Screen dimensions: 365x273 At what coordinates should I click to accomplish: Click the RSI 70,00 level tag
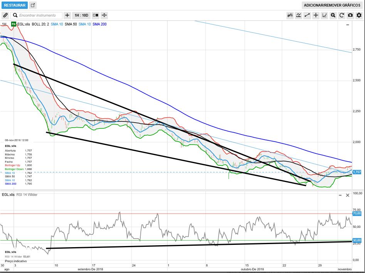pos(357,213)
